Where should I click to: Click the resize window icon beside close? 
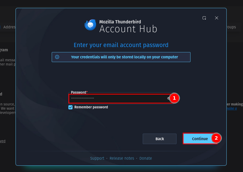point(204,18)
